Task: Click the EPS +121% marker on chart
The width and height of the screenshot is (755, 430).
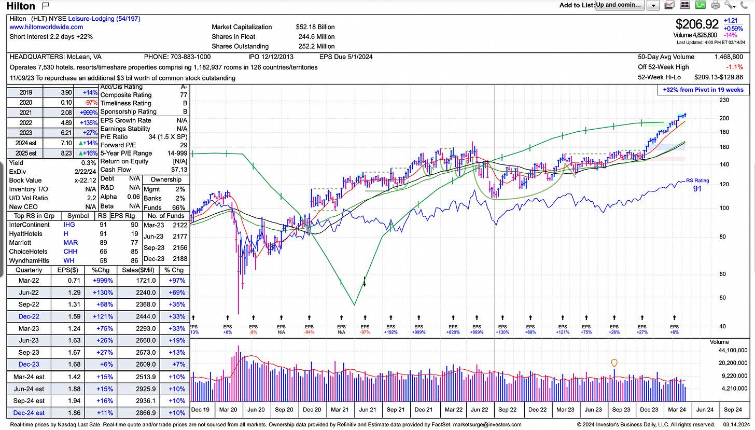Action: (x=562, y=329)
